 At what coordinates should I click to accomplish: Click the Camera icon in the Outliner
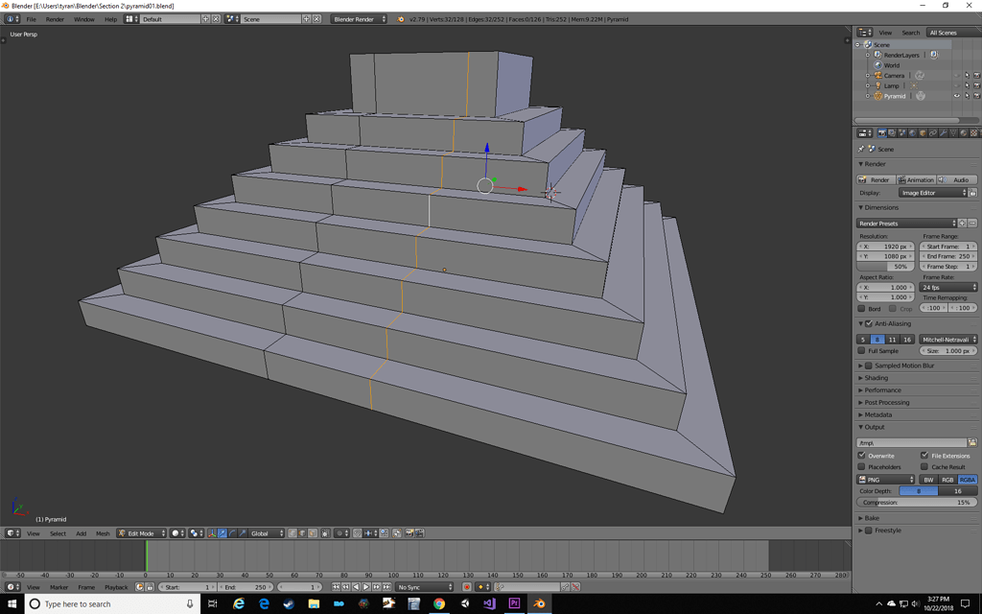(877, 75)
